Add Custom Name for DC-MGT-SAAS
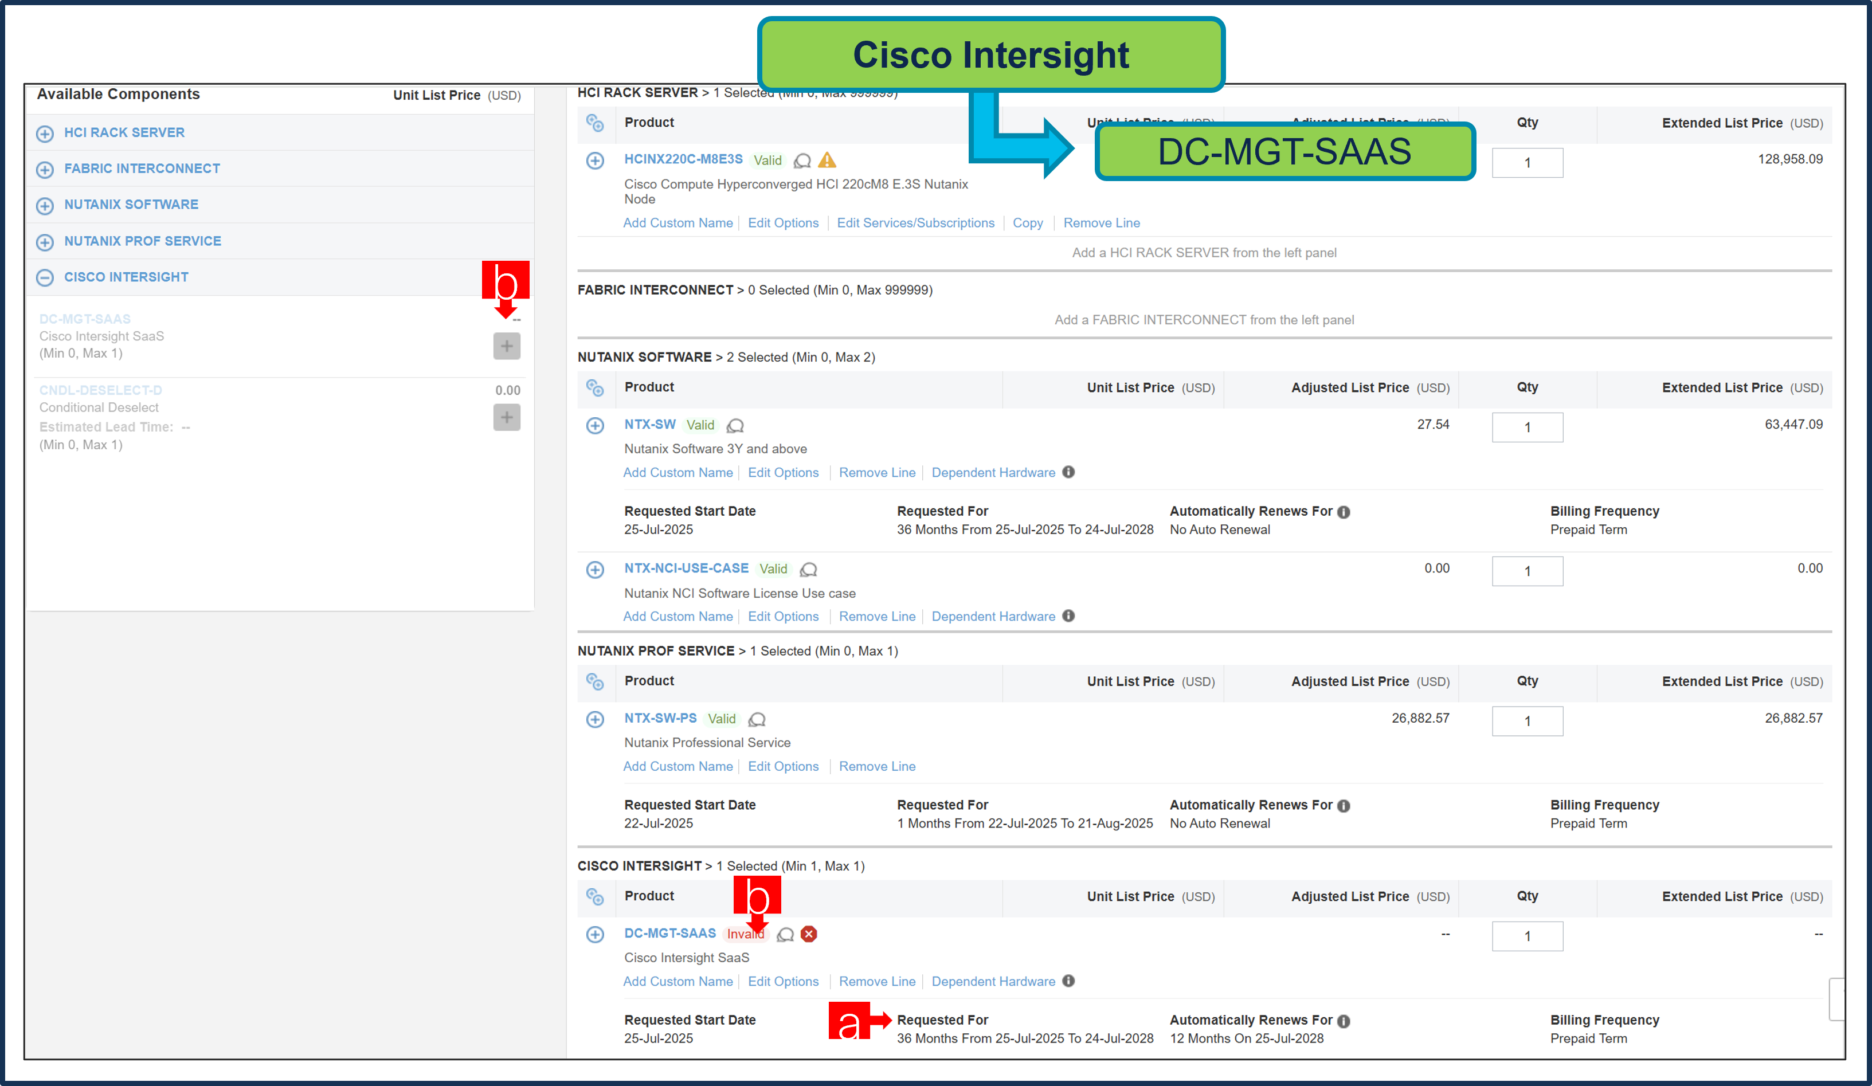Screen dimensions: 1872x1086 (677, 981)
